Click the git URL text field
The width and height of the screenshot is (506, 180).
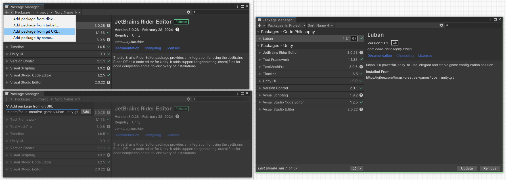42,112
